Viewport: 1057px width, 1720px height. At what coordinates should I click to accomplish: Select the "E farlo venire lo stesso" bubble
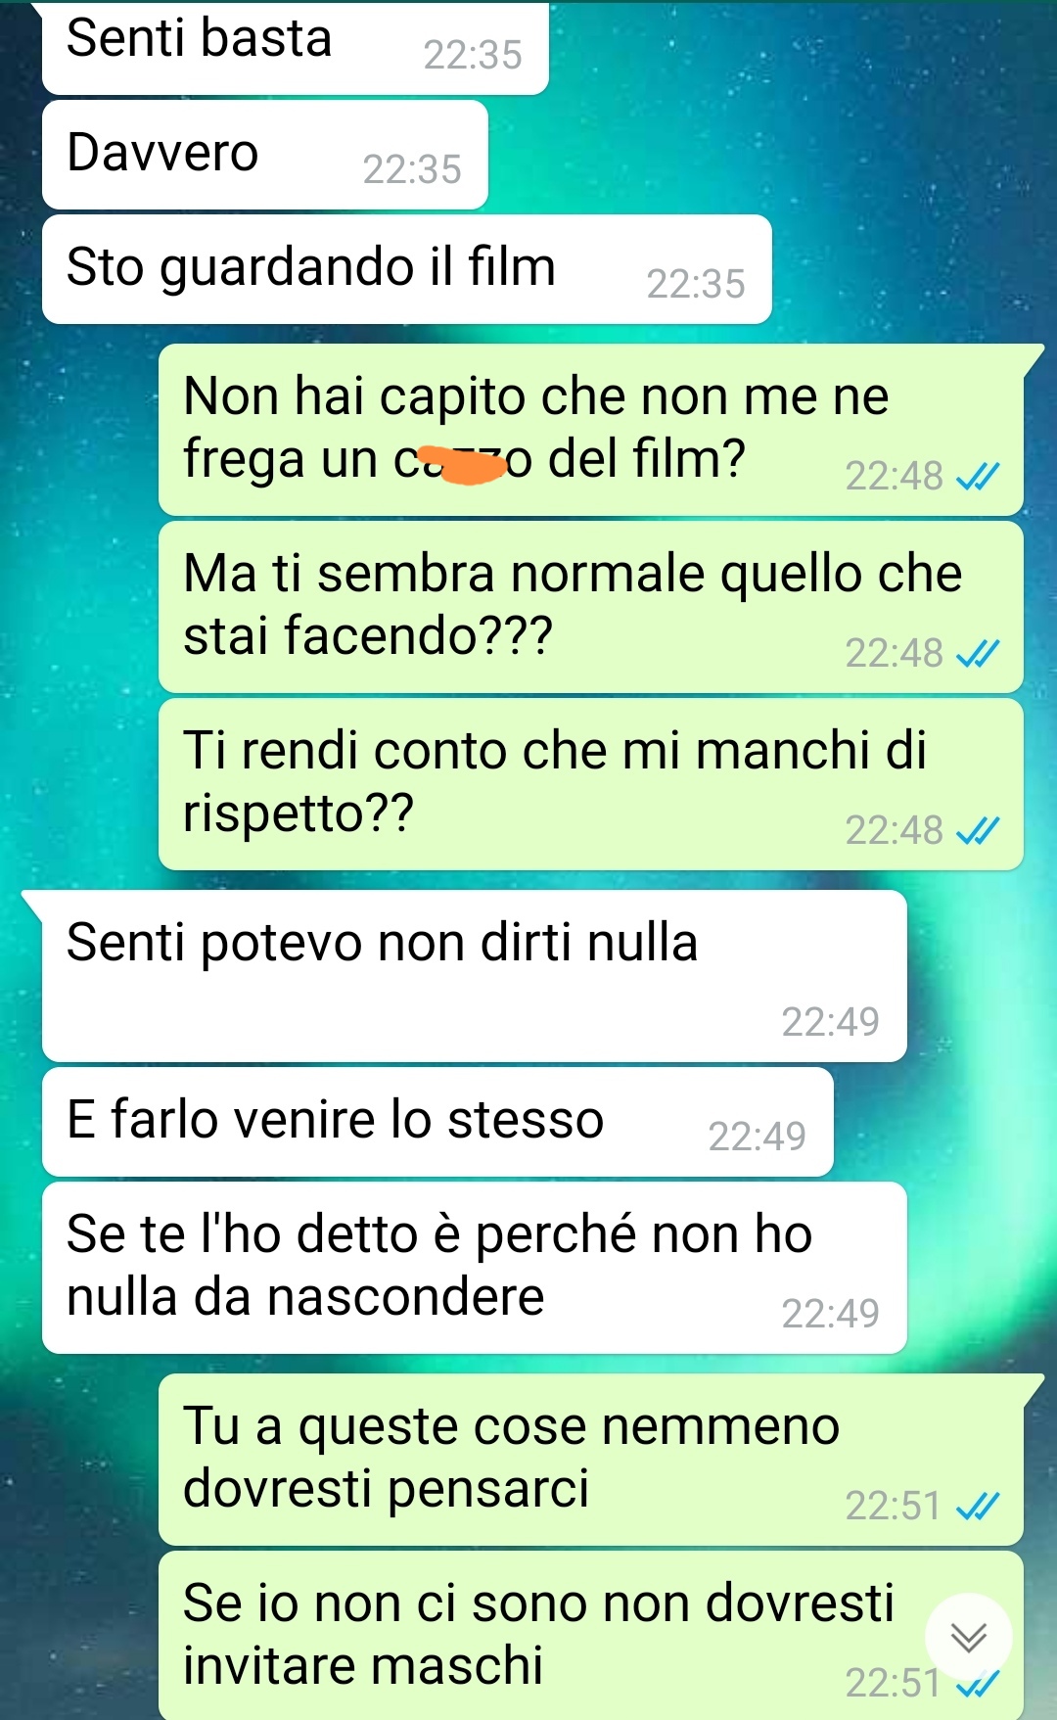[438, 1122]
